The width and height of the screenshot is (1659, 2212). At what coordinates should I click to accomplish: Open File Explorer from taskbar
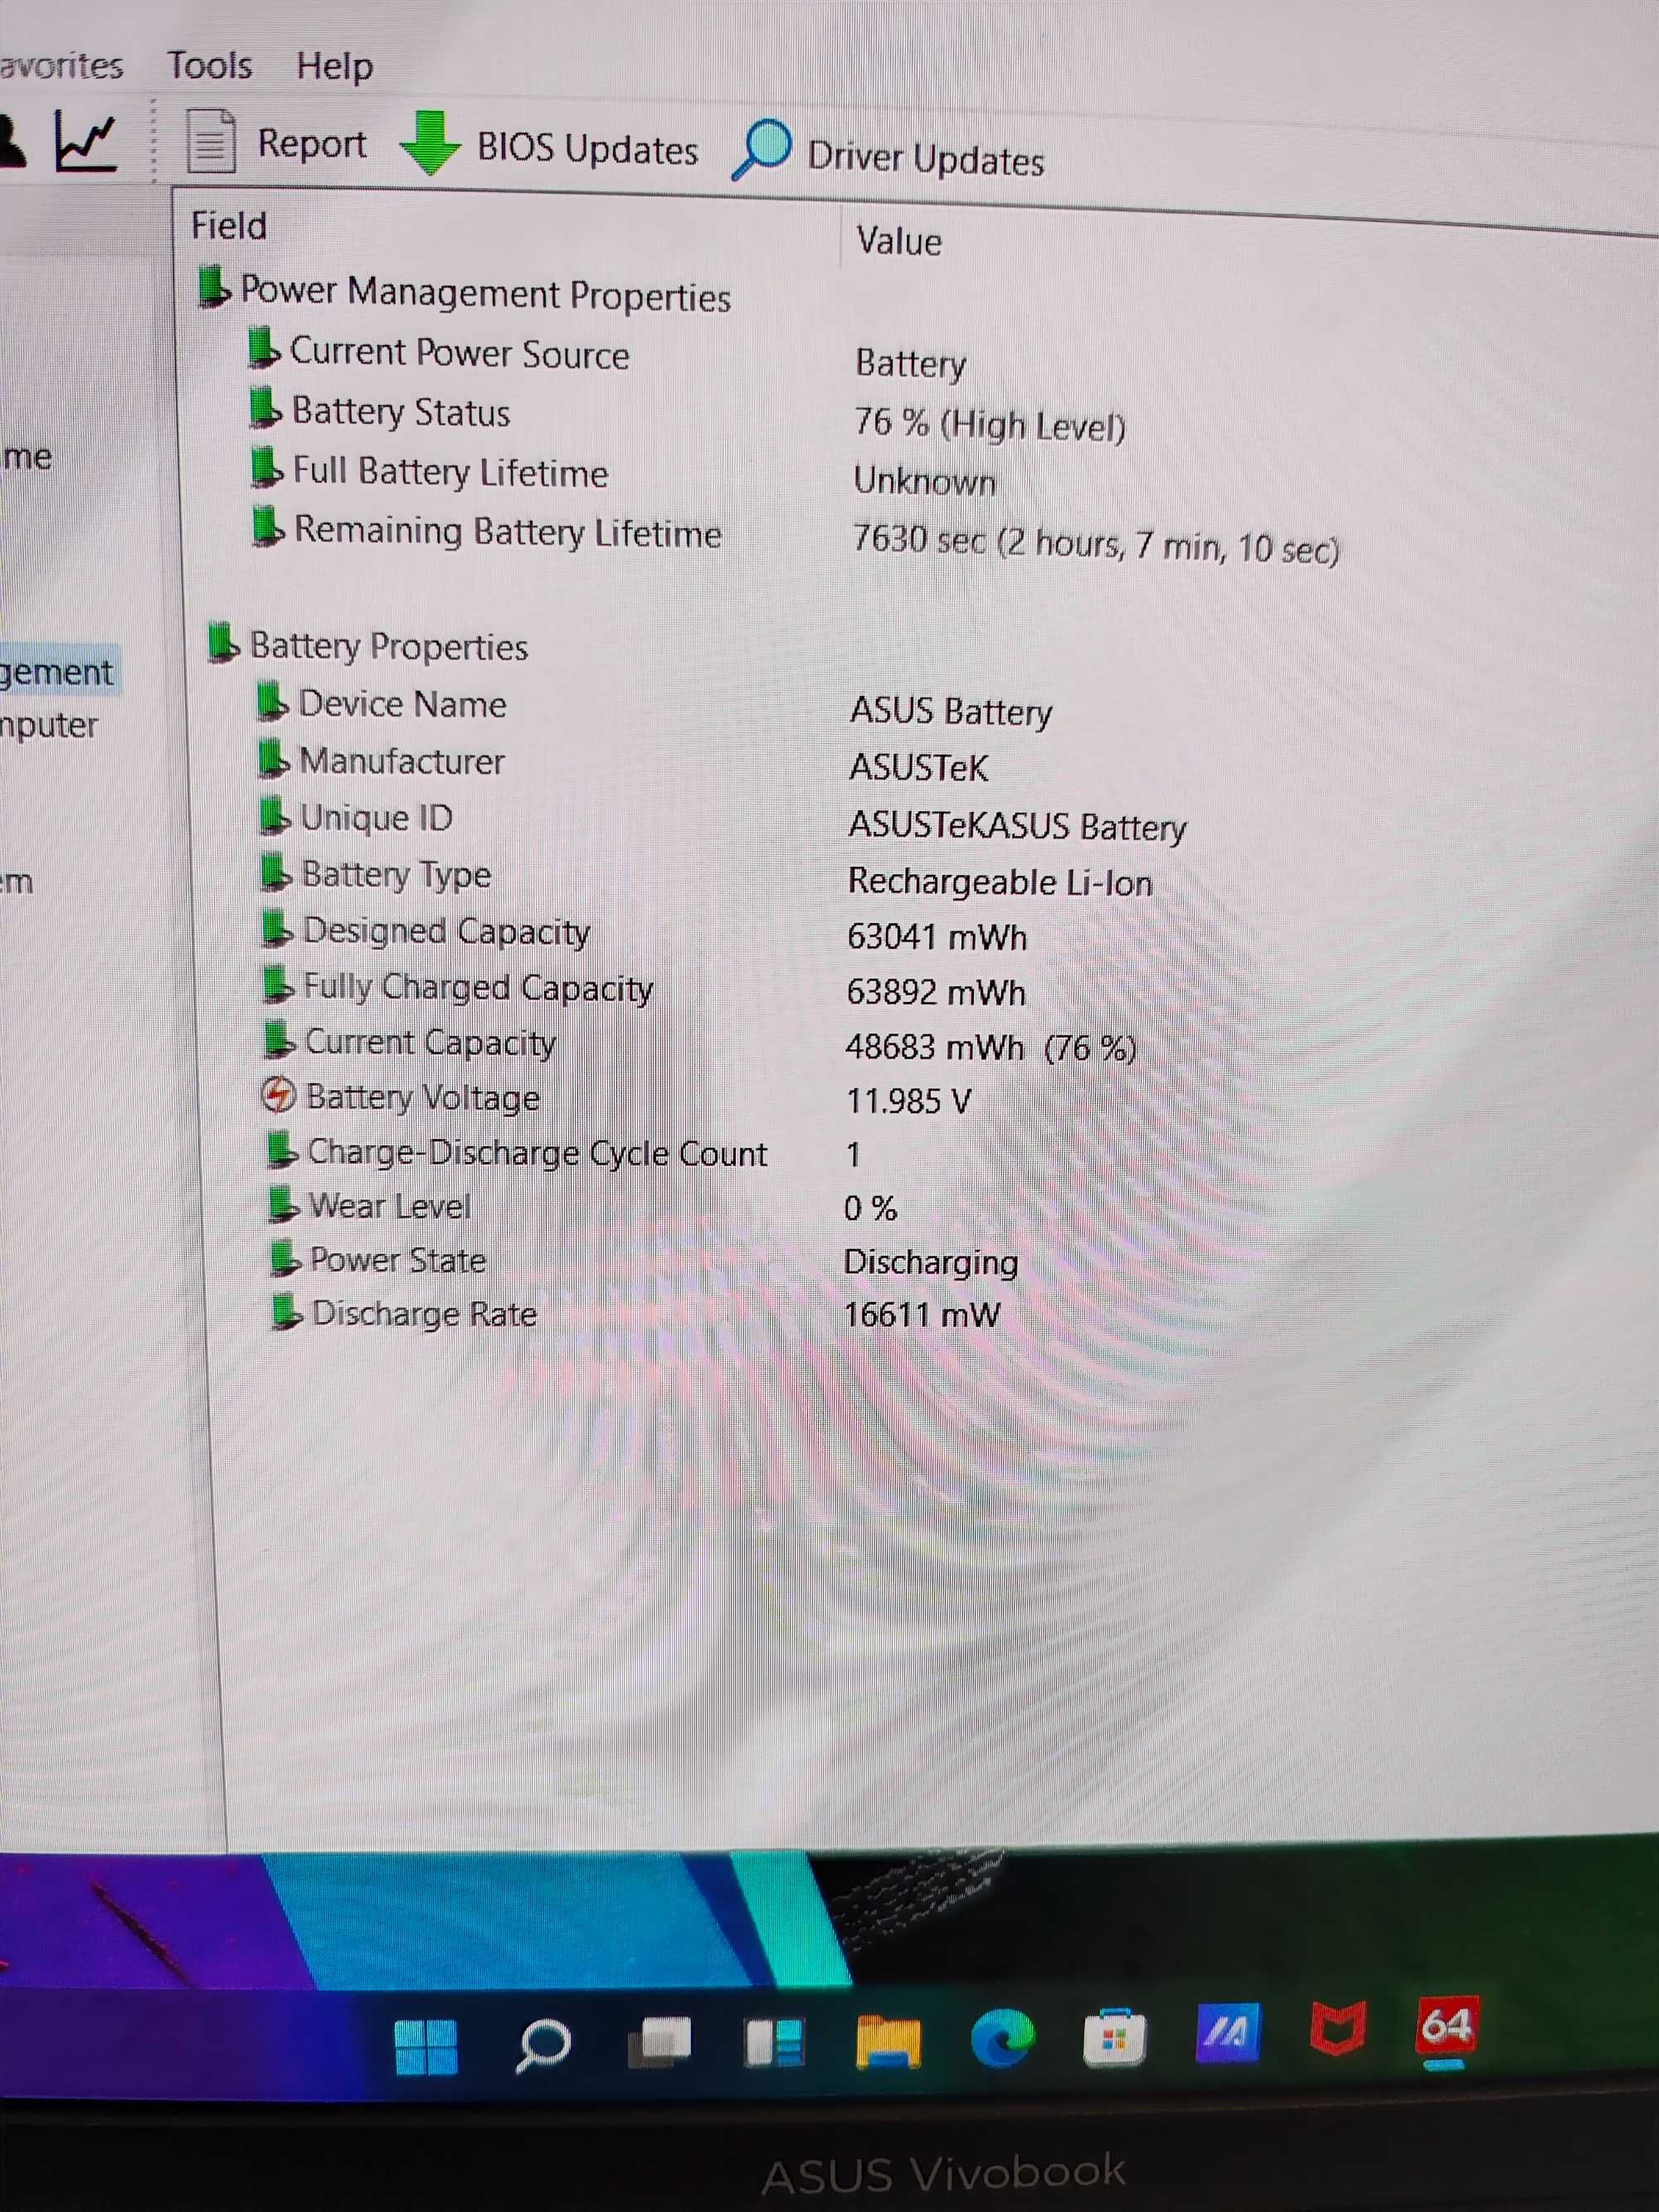(x=888, y=2040)
